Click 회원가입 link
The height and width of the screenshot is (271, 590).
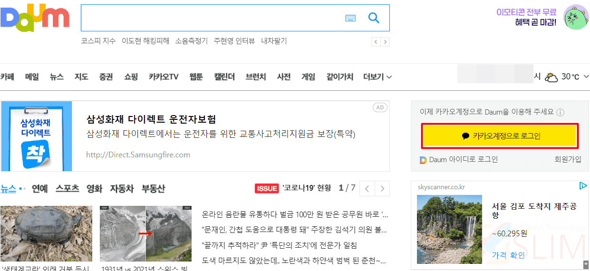[x=568, y=160]
